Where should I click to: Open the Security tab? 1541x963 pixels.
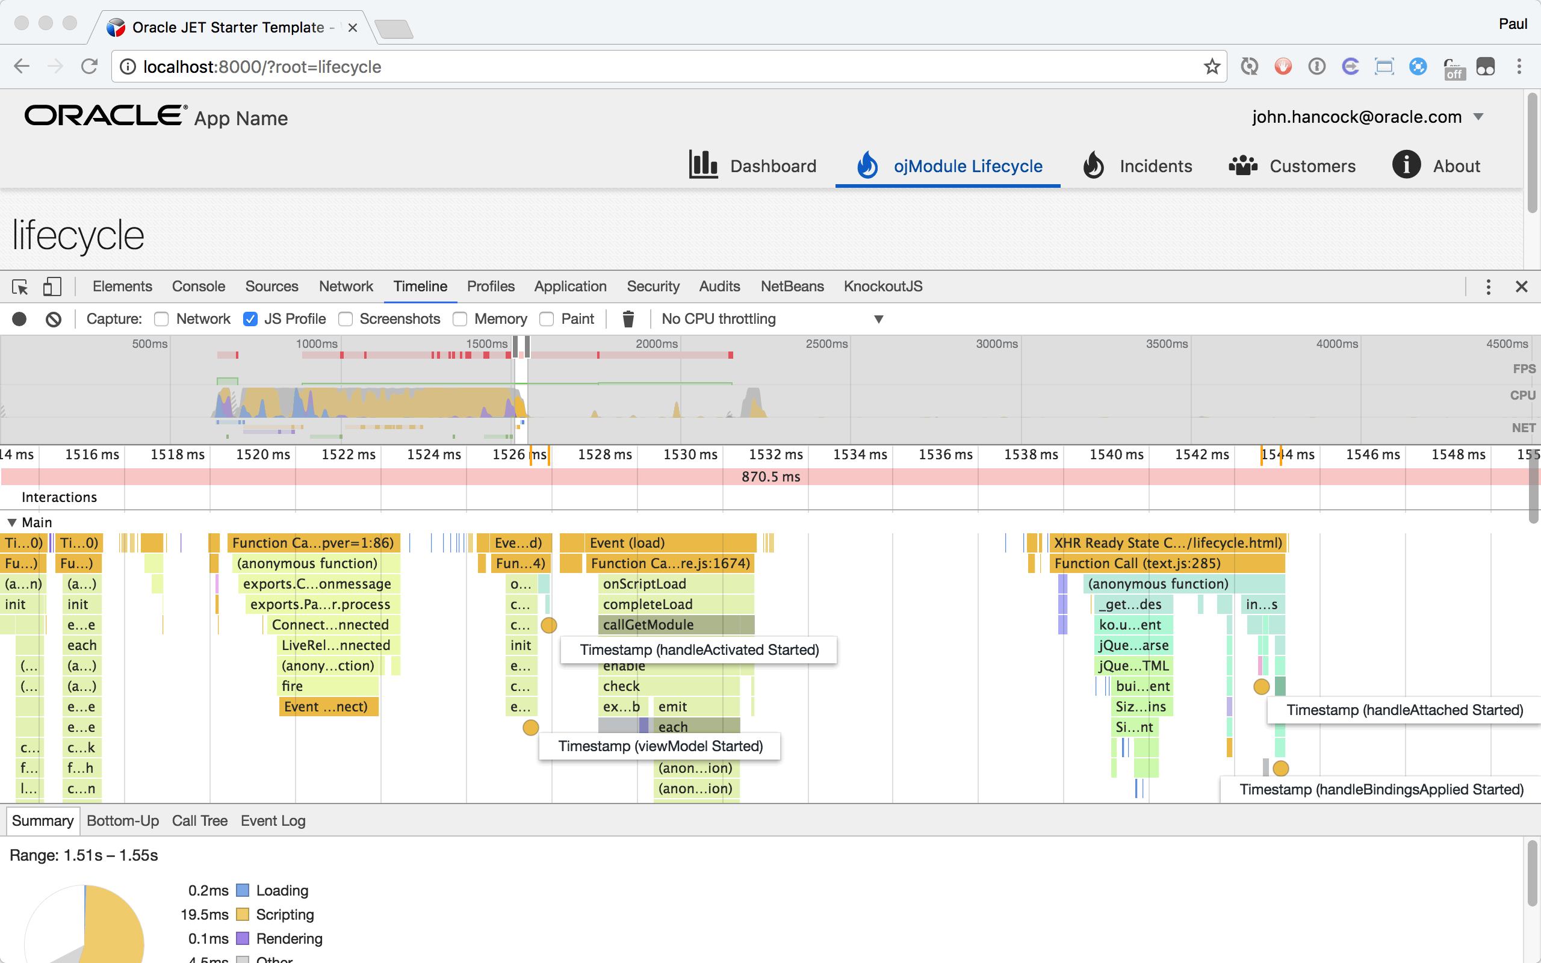pos(653,286)
